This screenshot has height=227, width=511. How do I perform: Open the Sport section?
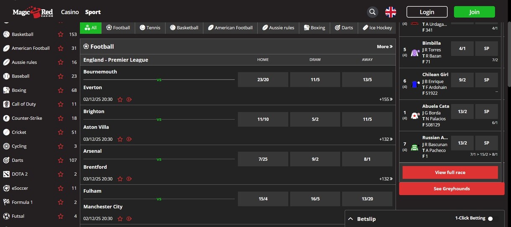(x=93, y=12)
